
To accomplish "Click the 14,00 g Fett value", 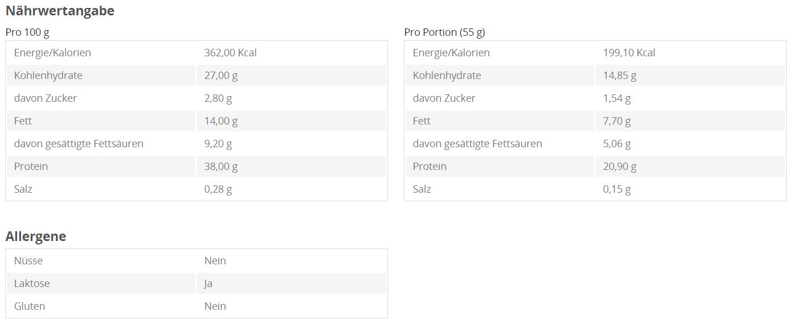I will click(x=221, y=121).
